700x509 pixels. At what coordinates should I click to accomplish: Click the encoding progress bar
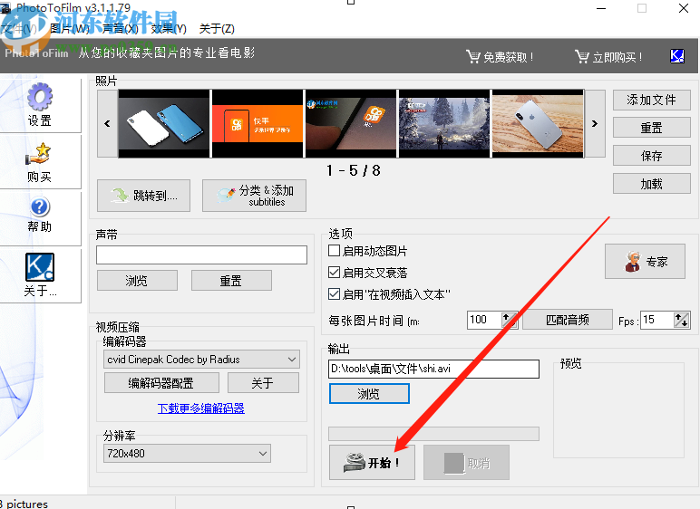(433, 434)
